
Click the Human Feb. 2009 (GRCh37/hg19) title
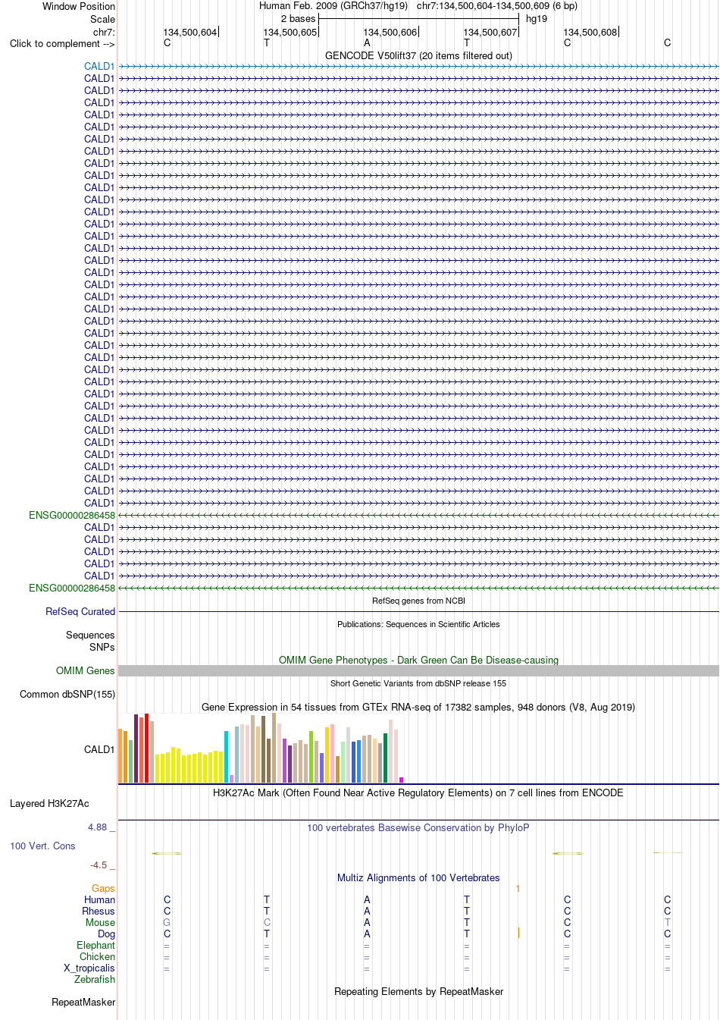click(x=333, y=6)
